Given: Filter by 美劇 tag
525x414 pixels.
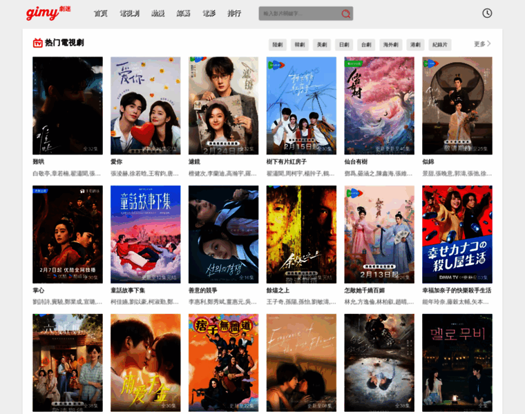Looking at the screenshot, I should click(x=322, y=45).
